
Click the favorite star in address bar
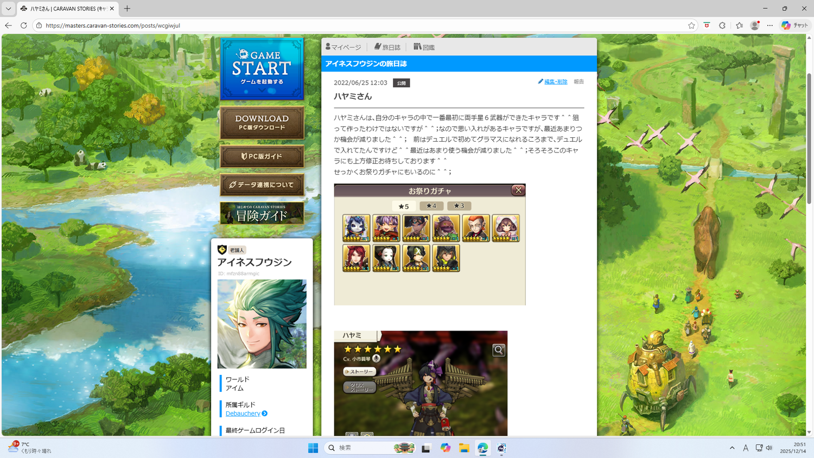click(691, 26)
